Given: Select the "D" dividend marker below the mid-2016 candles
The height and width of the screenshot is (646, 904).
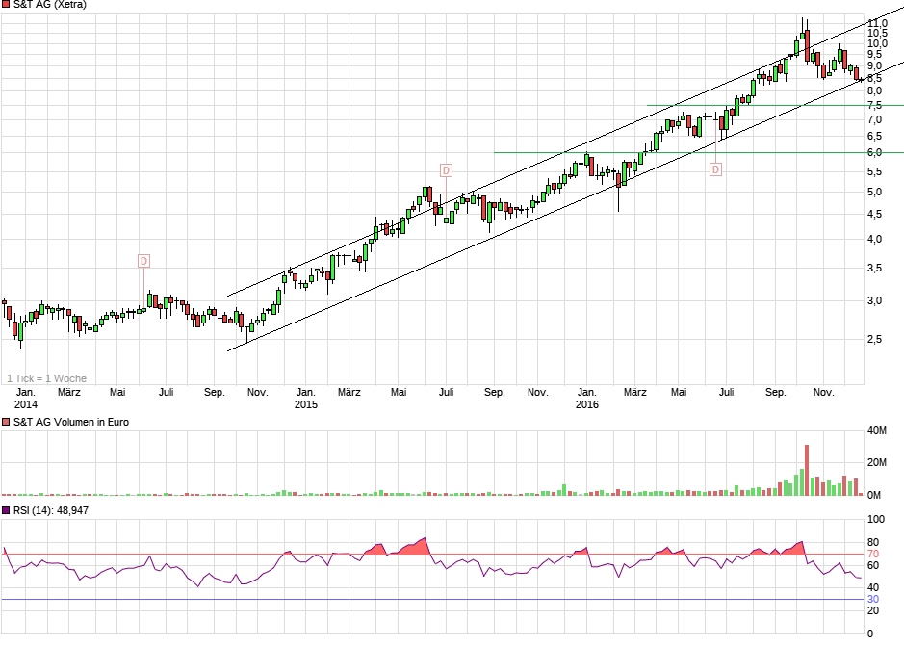Looking at the screenshot, I should (715, 168).
